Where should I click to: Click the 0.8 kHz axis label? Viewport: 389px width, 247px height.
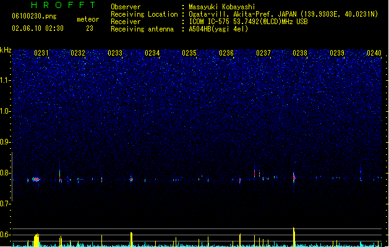coord(5,173)
